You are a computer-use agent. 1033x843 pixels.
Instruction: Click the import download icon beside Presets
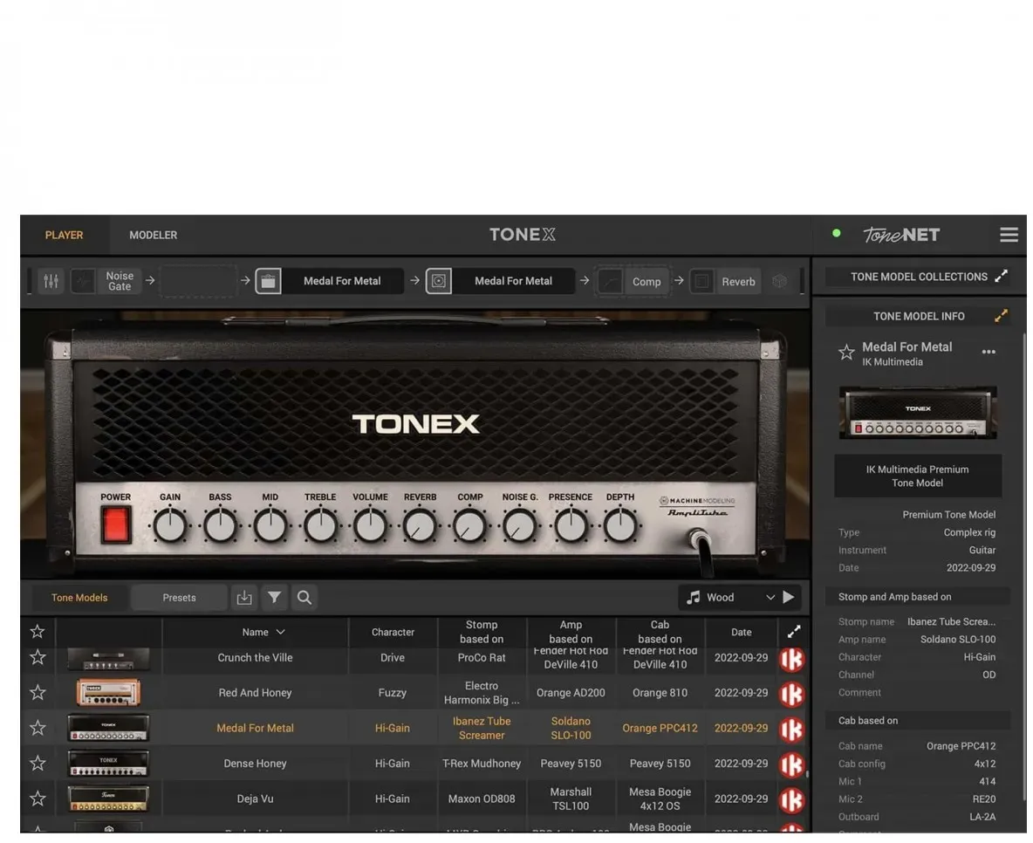pos(244,598)
